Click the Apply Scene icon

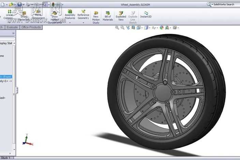(x=167, y=28)
